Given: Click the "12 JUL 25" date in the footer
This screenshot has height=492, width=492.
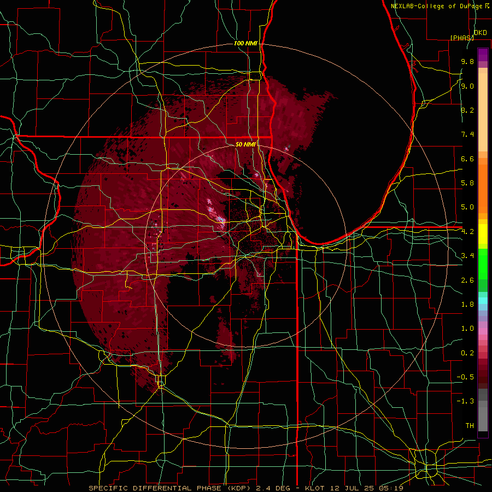Looking at the screenshot, I should click(351, 488).
